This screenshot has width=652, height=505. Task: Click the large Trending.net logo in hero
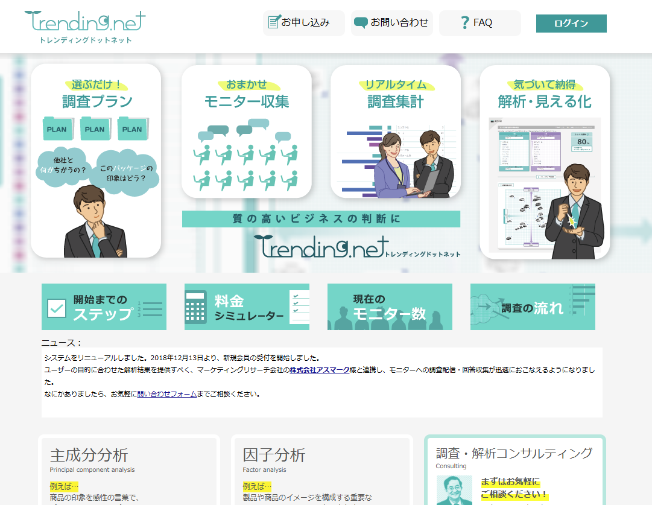pos(357,247)
